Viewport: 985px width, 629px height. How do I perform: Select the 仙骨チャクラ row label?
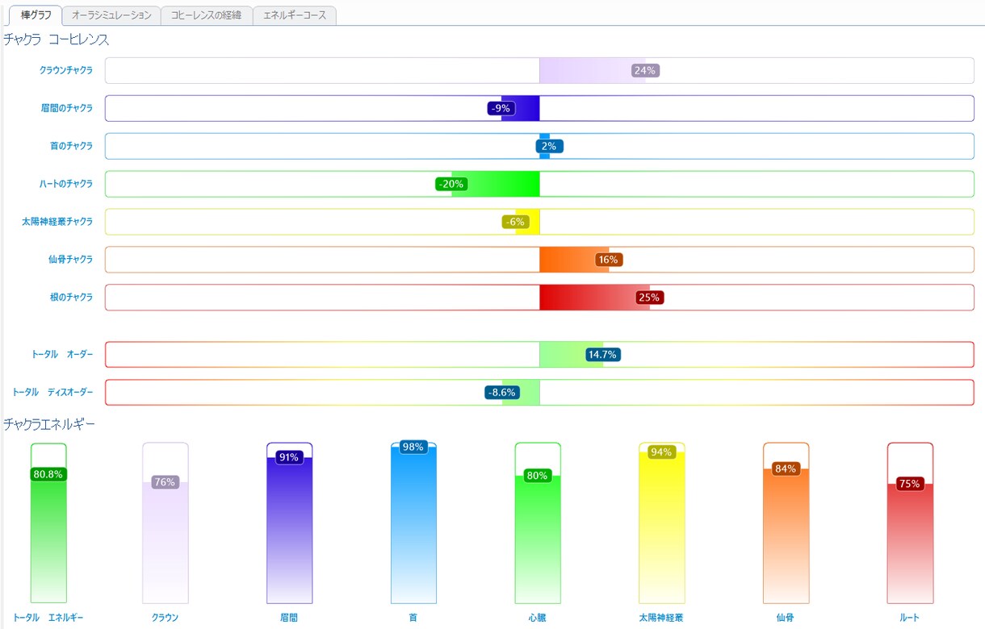point(70,260)
